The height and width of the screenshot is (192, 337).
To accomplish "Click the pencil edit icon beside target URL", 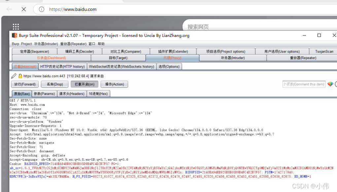I will pos(14,76).
